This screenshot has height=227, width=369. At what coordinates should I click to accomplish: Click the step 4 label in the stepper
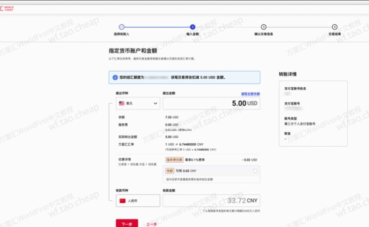(334, 34)
